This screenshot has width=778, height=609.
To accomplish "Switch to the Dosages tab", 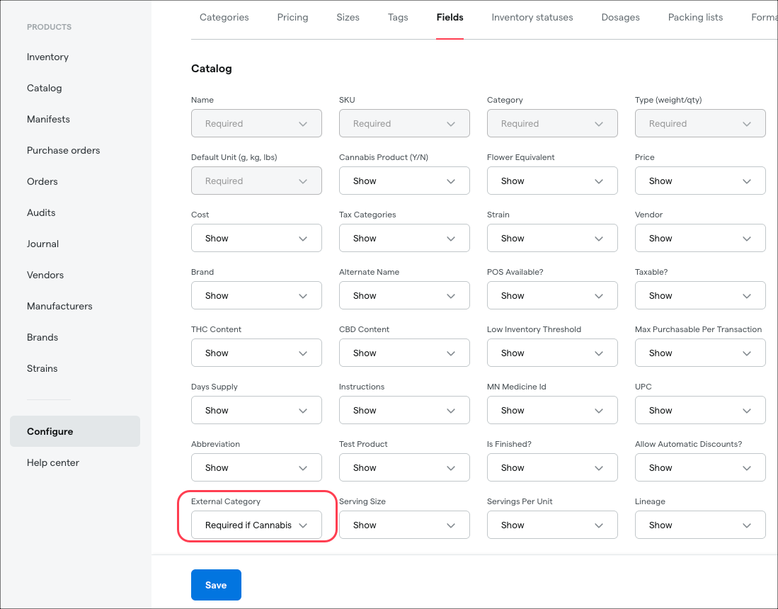I will (x=620, y=18).
